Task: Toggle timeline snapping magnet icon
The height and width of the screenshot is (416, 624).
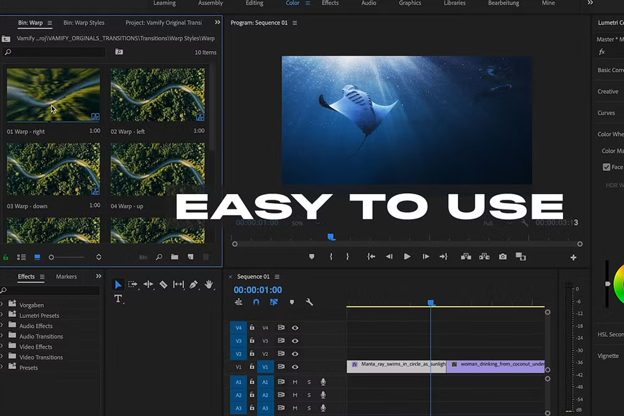Action: [256, 302]
